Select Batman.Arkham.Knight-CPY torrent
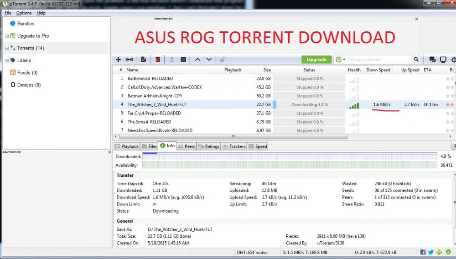Image resolution: width=456 pixels, height=259 pixels. click(x=282, y=96)
